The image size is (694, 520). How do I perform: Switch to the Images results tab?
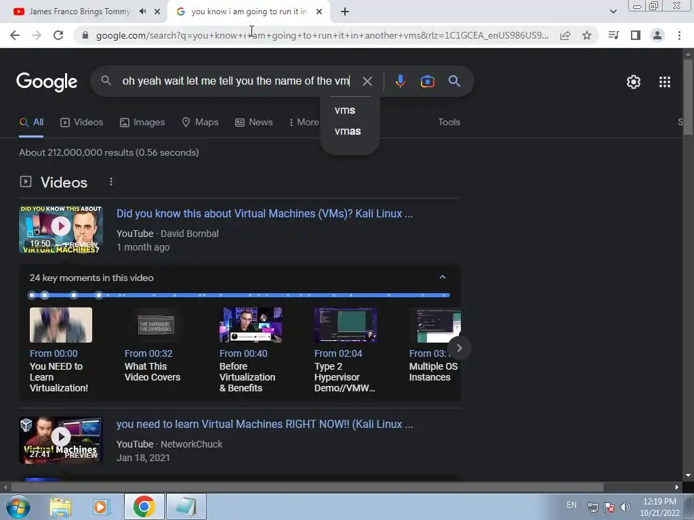[x=142, y=123]
